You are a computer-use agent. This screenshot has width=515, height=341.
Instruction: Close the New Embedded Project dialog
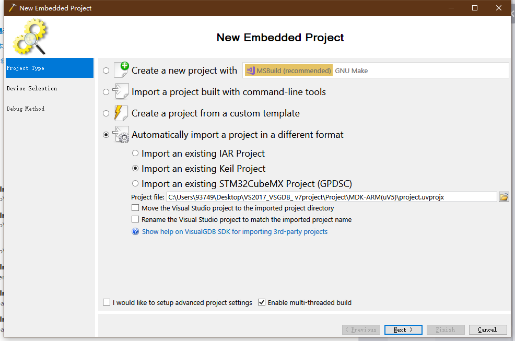(x=499, y=8)
